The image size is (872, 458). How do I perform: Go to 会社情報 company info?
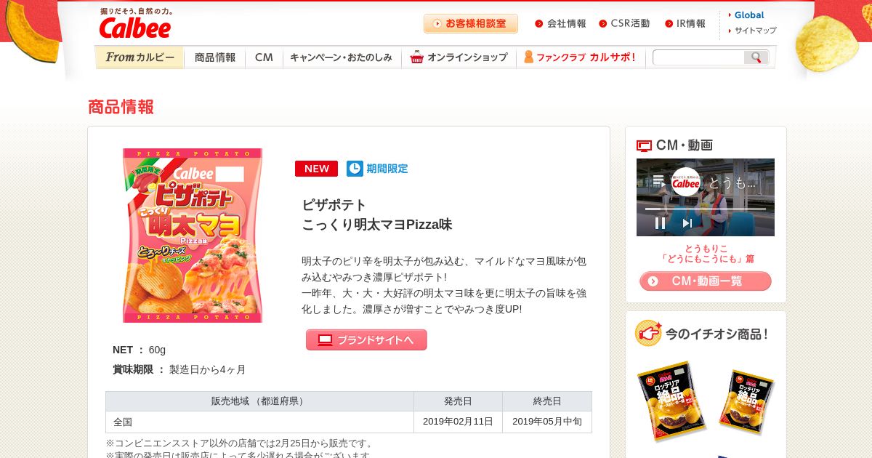pyautogui.click(x=560, y=23)
